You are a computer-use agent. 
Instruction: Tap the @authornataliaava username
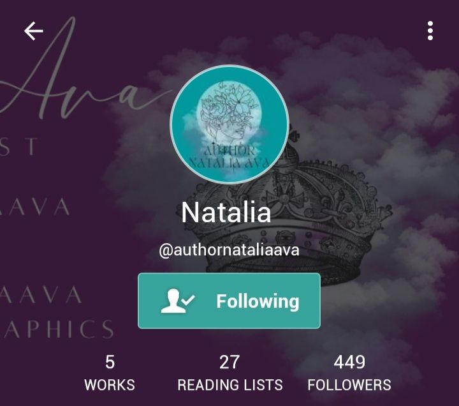pyautogui.click(x=229, y=251)
